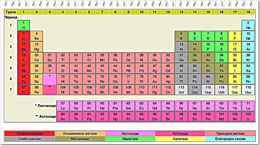Click the Xenon (Xe) element
260x146 pixels.
[x=248, y=68]
